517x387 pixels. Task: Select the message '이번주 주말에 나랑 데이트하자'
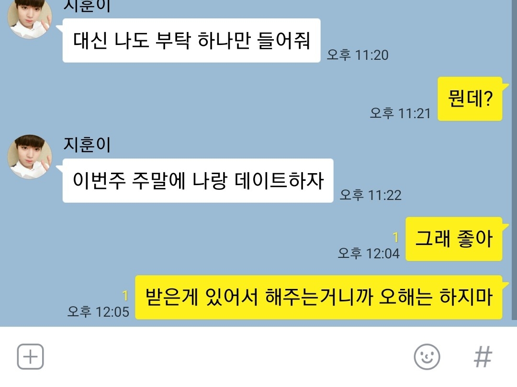[198, 180]
